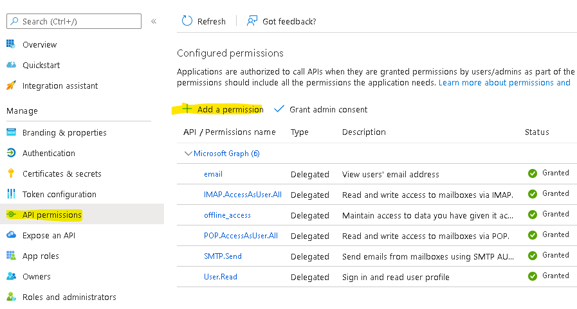The height and width of the screenshot is (309, 577).
Task: Collapse the sidebar with the double chevron
Action: pos(154,21)
